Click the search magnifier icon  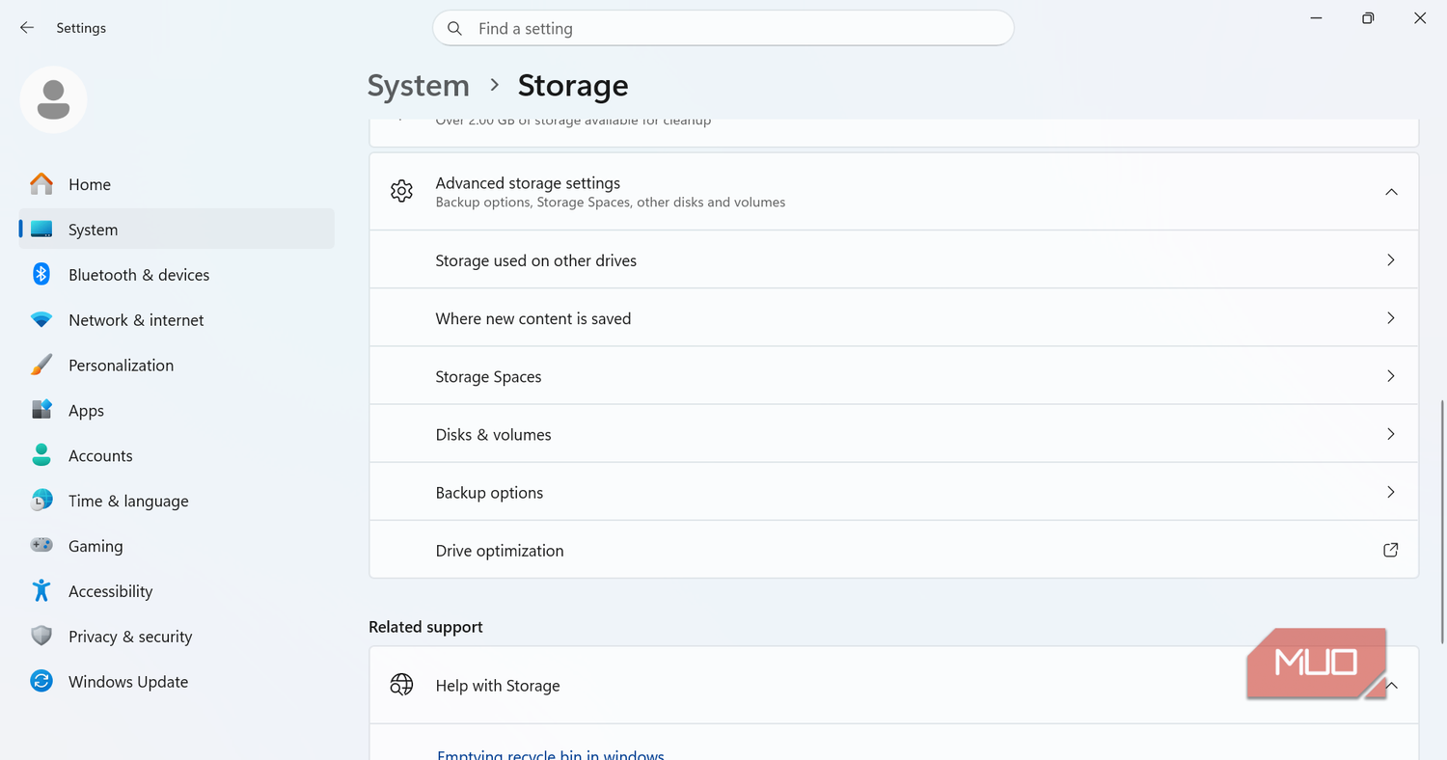point(455,29)
